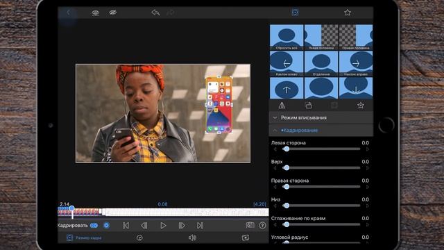Click the rotate frame icon below presets

tap(308, 106)
